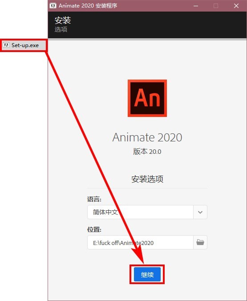Click the disabled maximize button in the title bar

coord(216,6)
